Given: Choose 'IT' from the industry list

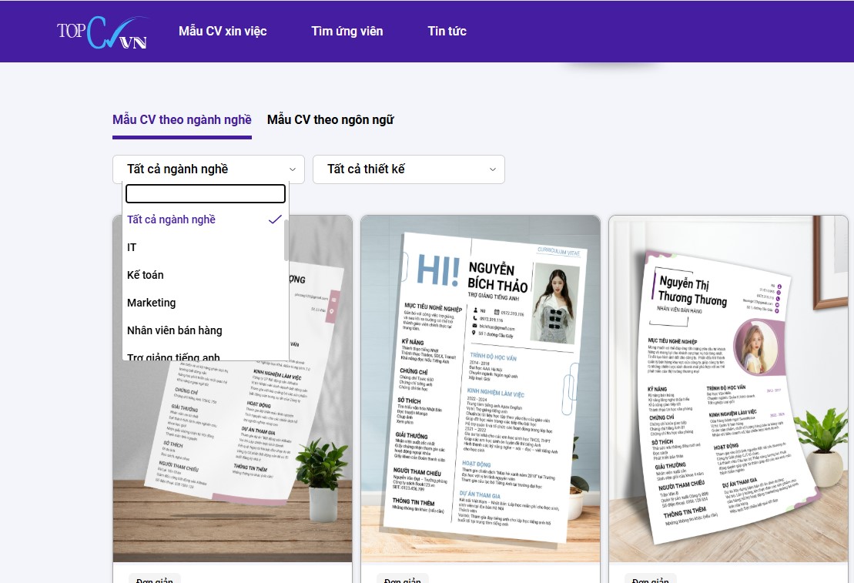Looking at the screenshot, I should click(x=132, y=247).
